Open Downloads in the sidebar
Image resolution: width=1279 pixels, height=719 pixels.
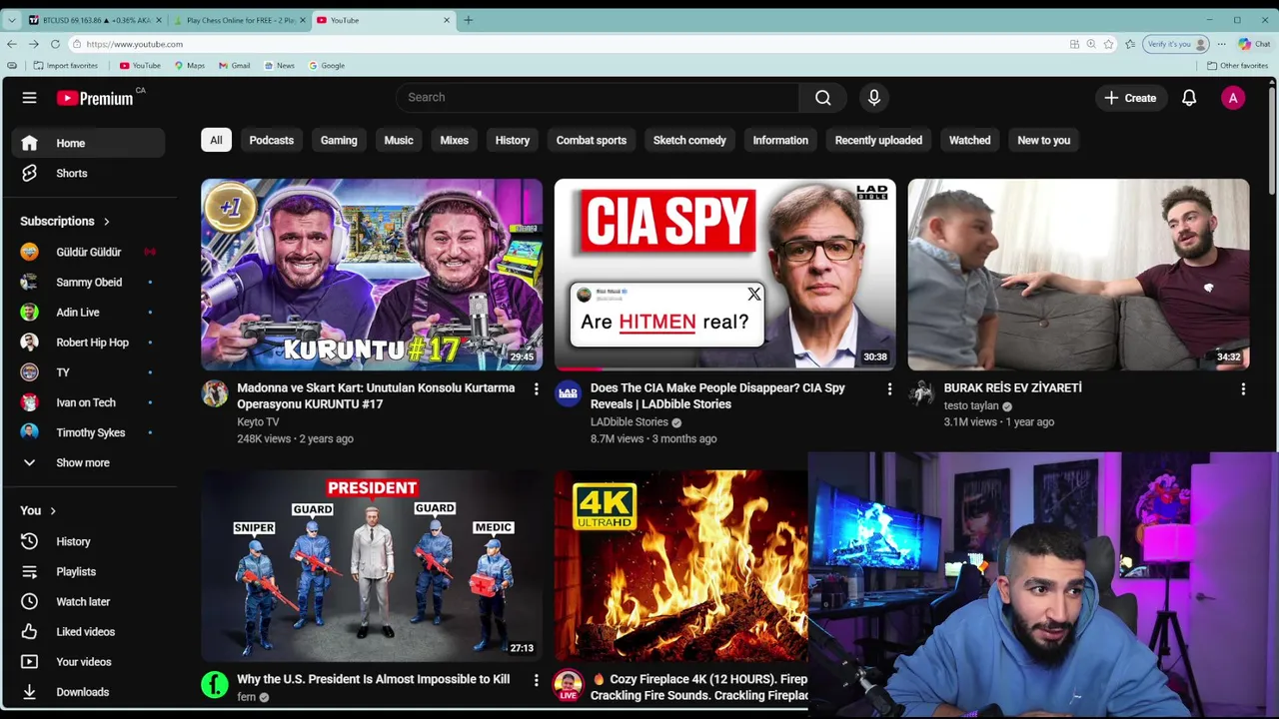click(x=89, y=691)
